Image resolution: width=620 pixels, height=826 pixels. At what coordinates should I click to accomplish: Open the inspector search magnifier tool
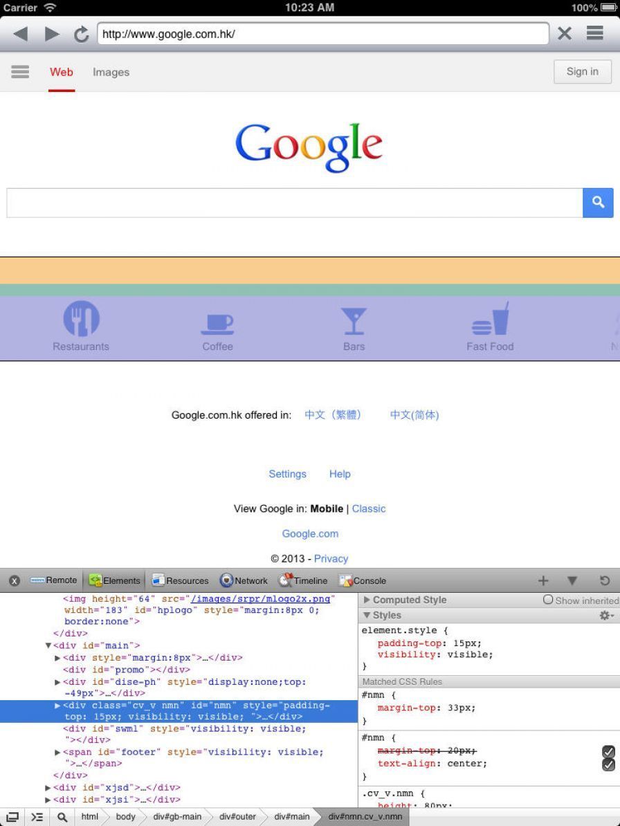click(62, 817)
